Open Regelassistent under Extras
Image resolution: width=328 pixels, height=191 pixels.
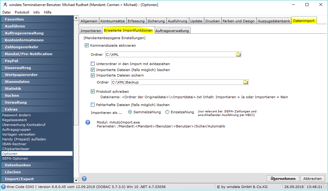click(37, 120)
